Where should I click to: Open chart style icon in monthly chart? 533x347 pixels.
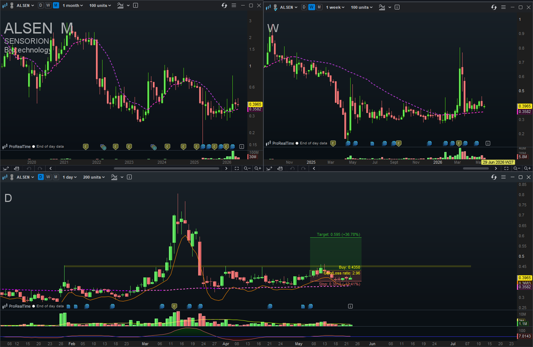point(5,6)
